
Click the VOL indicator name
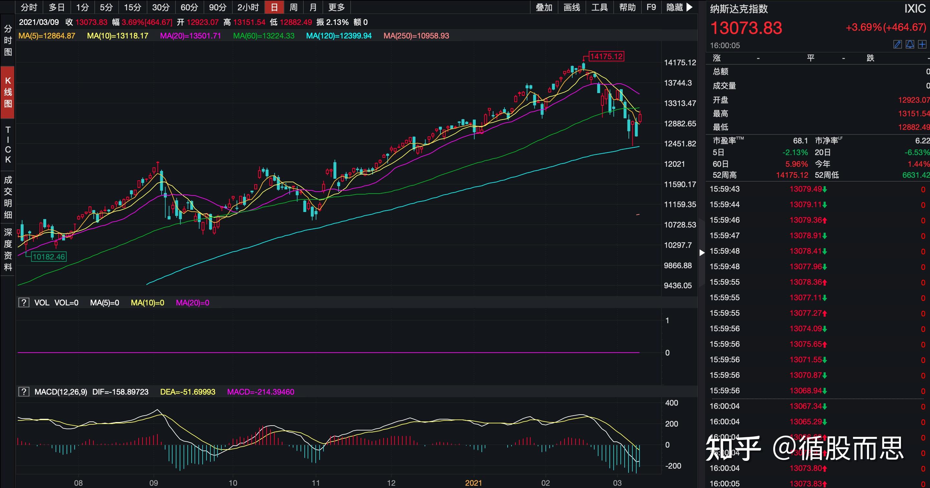(x=41, y=302)
